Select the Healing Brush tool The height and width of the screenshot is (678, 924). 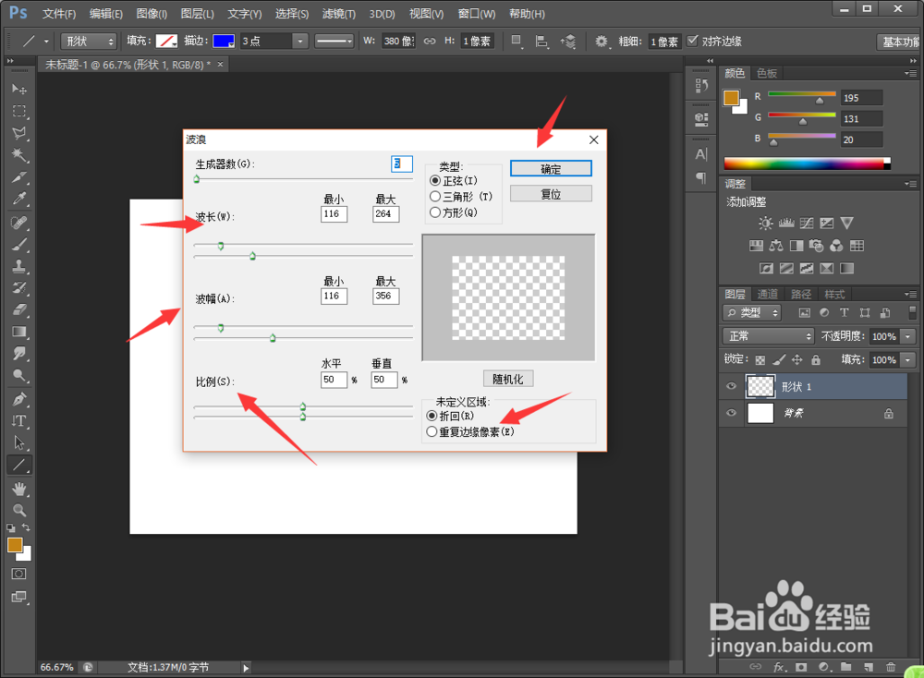(x=18, y=222)
